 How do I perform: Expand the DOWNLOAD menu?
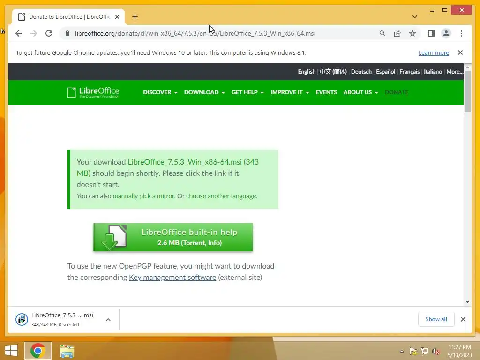pos(204,92)
